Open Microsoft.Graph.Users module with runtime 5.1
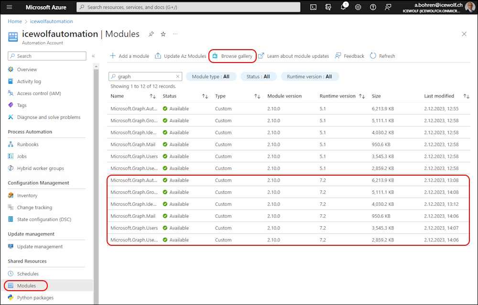Image resolution: width=478 pixels, height=305 pixels. [x=134, y=157]
